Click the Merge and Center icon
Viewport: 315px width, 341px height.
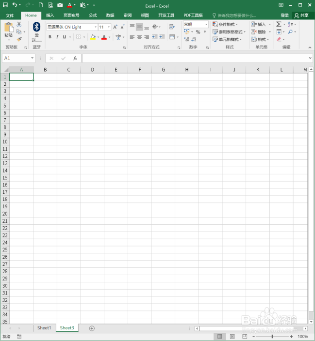[x=172, y=37]
